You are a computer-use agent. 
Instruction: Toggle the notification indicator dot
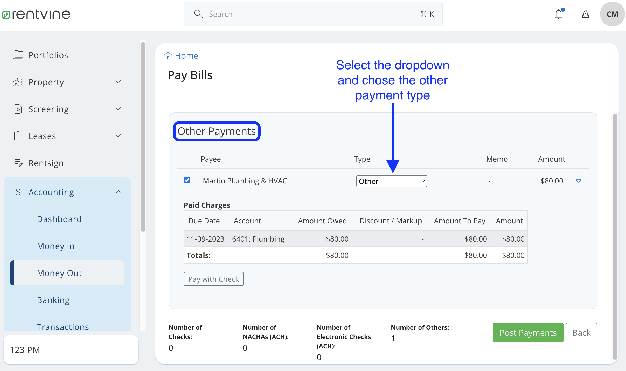[563, 9]
